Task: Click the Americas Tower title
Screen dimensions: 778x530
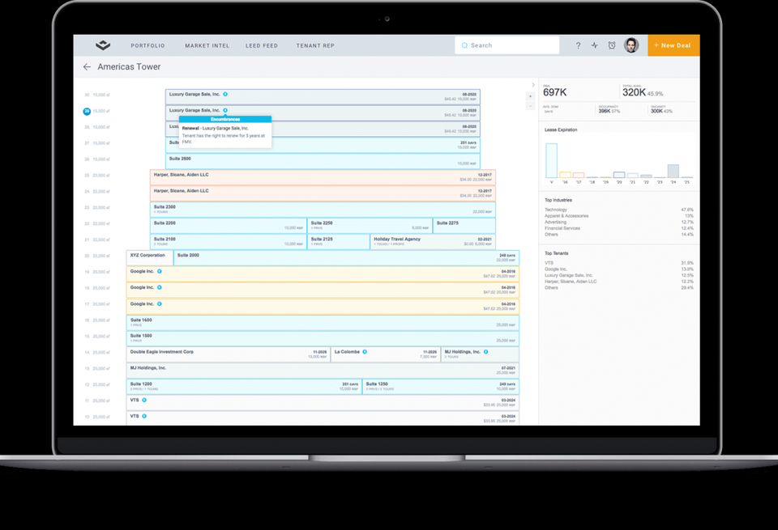Action: [129, 67]
